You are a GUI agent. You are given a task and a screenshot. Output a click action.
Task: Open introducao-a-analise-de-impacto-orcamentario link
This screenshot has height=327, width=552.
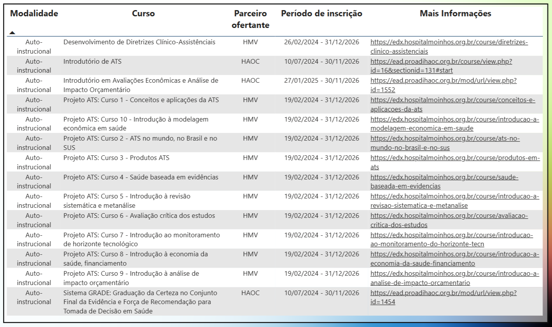(455, 278)
